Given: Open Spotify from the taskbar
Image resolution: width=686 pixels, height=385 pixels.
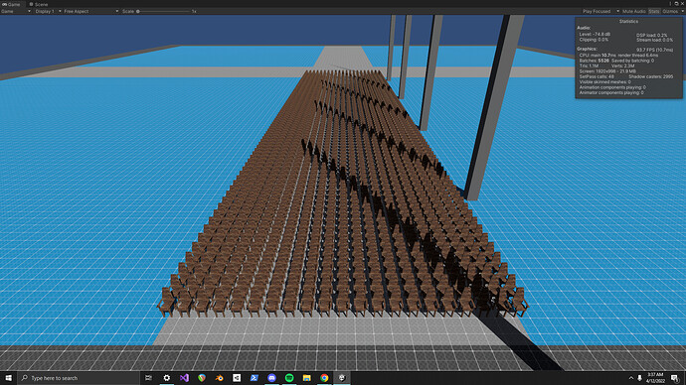Looking at the screenshot, I should (x=289, y=378).
